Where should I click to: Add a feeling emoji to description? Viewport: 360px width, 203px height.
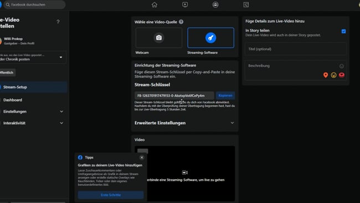pyautogui.click(x=333, y=75)
